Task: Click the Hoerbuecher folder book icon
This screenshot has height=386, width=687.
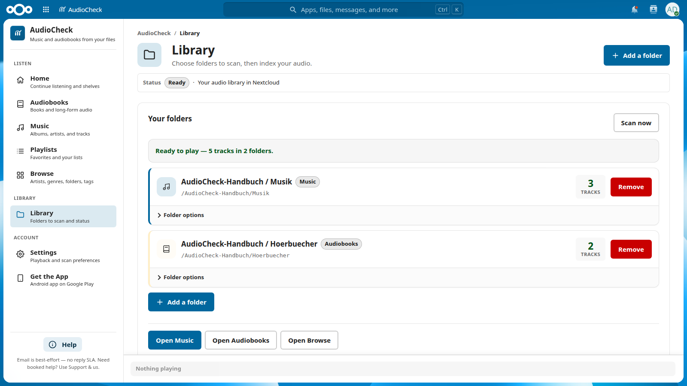Action: pyautogui.click(x=166, y=249)
